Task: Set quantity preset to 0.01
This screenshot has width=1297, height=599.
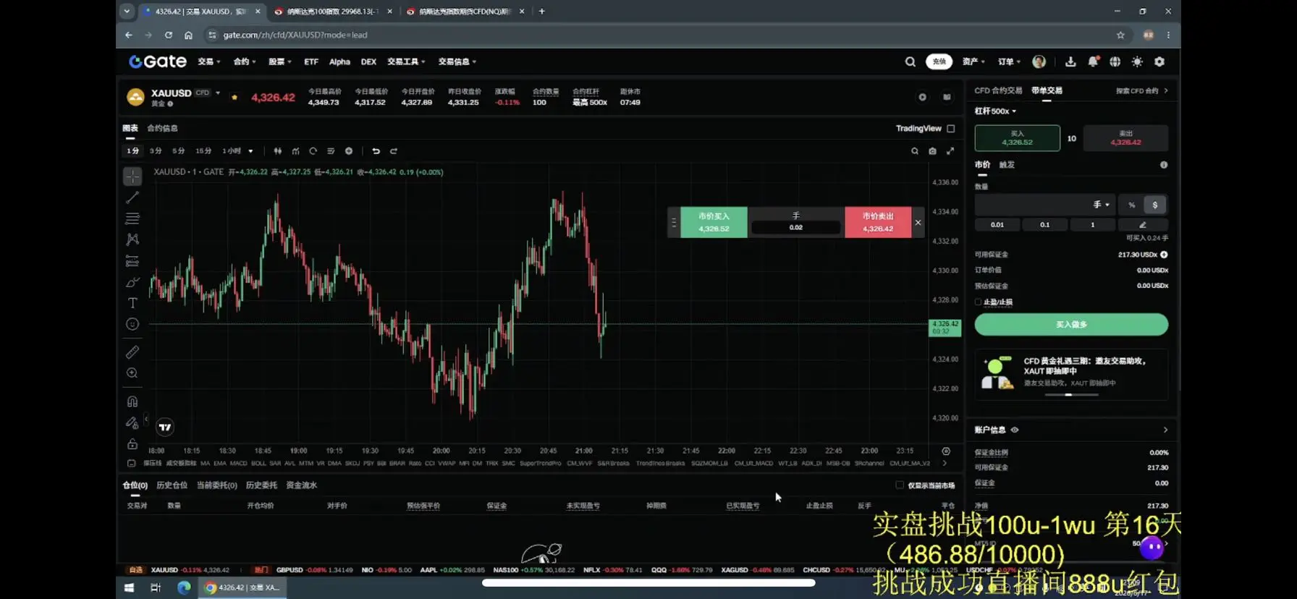Action: pyautogui.click(x=997, y=225)
